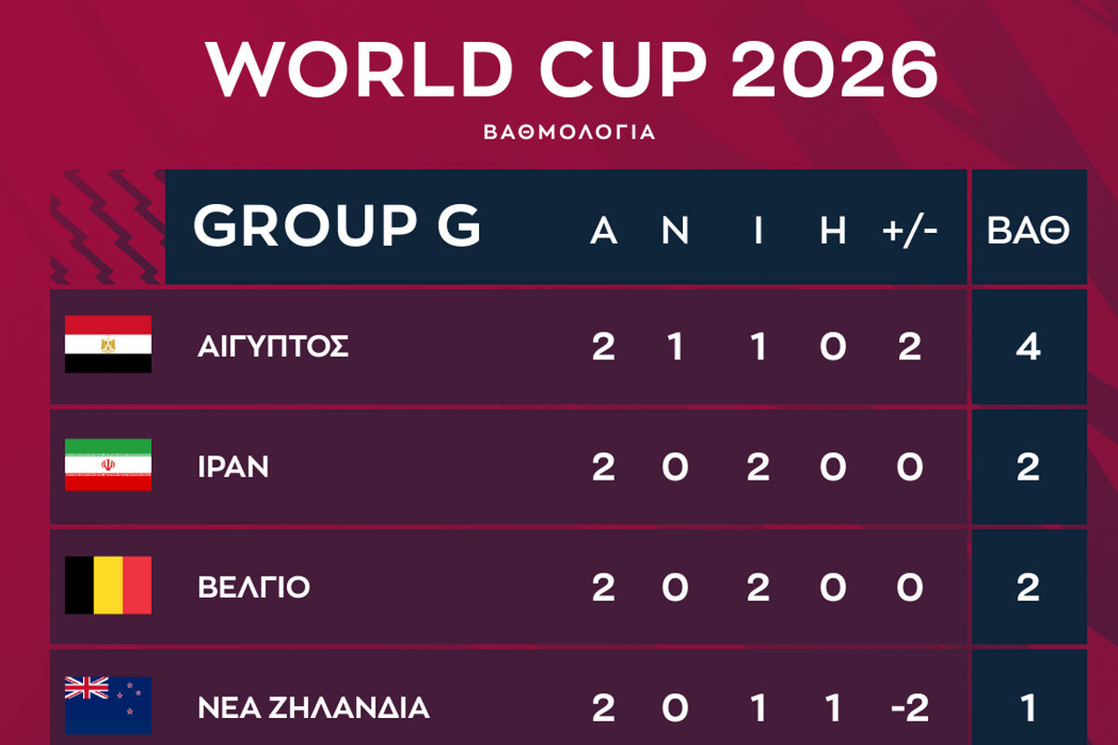
Task: Click the New Zealand flag icon
Action: (x=108, y=706)
